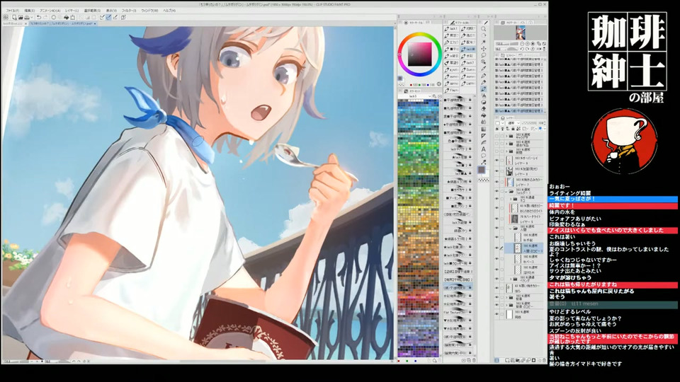
Task: Open the レイヤー menu
Action: click(x=72, y=11)
